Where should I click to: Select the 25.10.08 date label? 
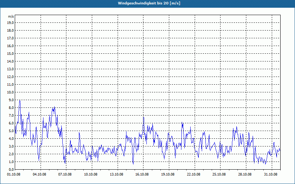pyautogui.click(x=219, y=174)
